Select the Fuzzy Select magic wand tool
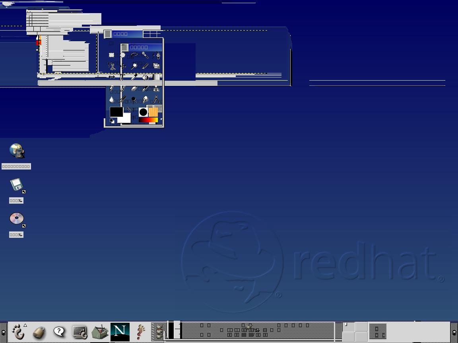 [x=145, y=55]
